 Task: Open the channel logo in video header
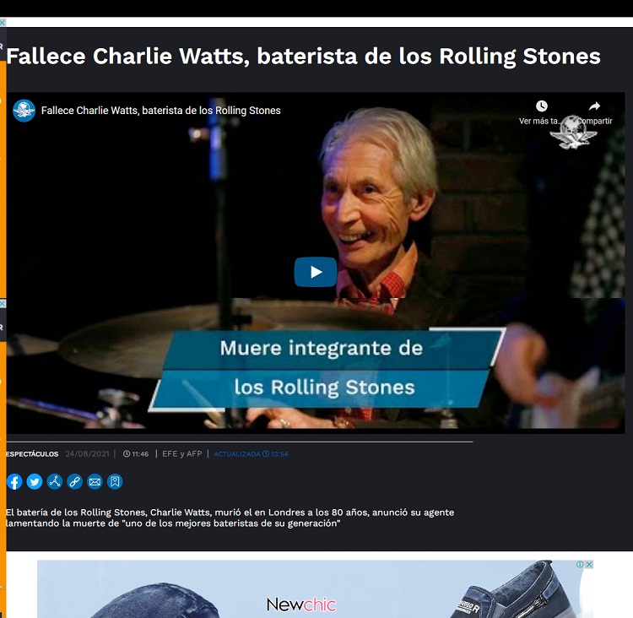(x=24, y=111)
